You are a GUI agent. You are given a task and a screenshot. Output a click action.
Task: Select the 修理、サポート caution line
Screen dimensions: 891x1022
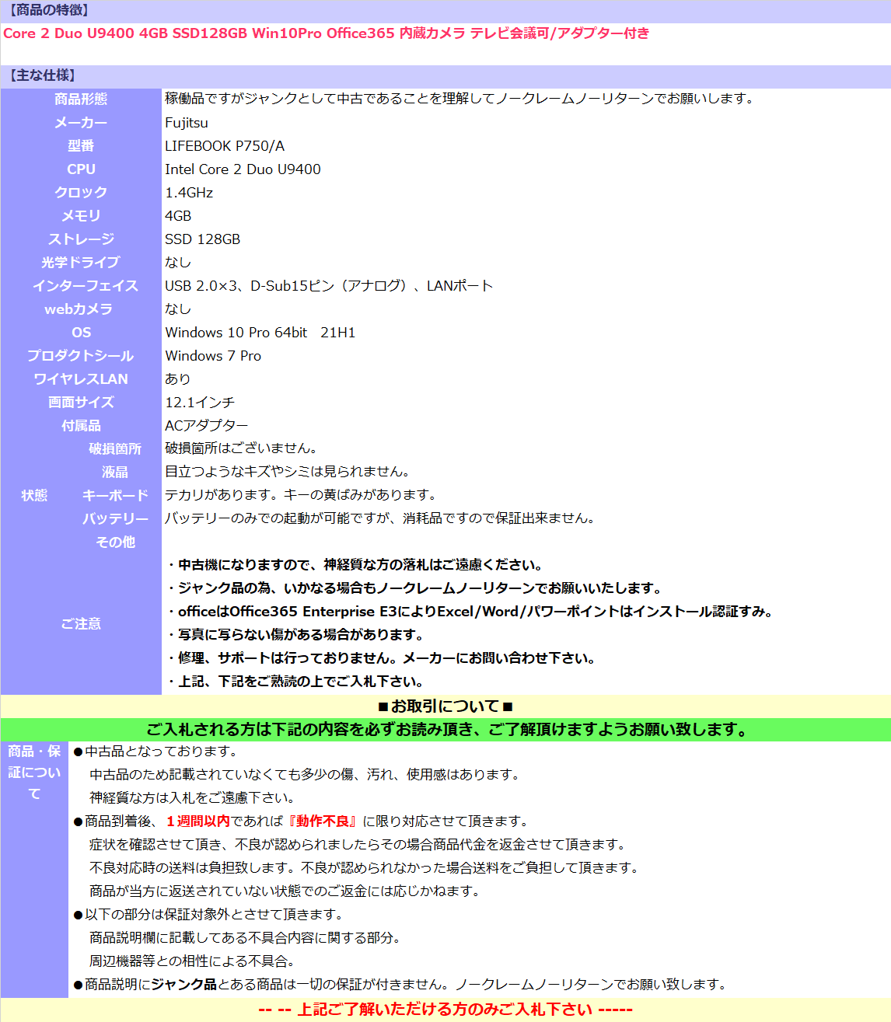click(381, 658)
